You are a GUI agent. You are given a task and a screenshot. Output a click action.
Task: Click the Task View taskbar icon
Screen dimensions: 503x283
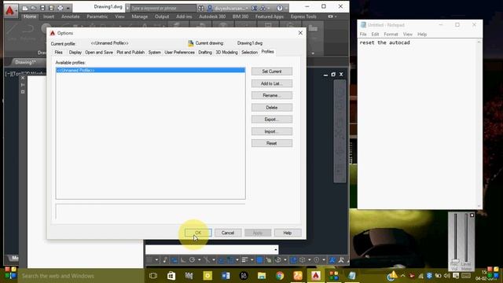click(x=153, y=276)
